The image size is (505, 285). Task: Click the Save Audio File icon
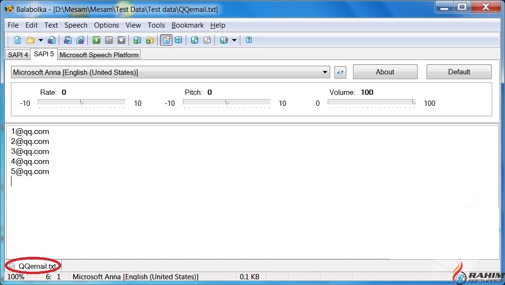click(68, 40)
